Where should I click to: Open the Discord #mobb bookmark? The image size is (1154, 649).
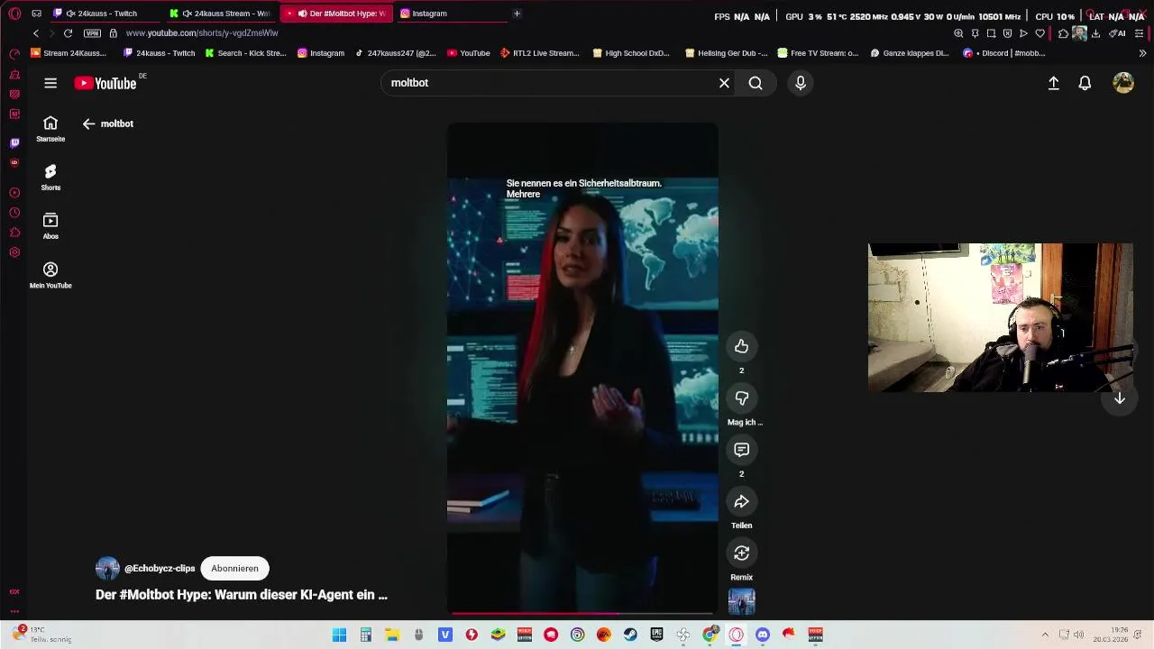tap(1004, 53)
